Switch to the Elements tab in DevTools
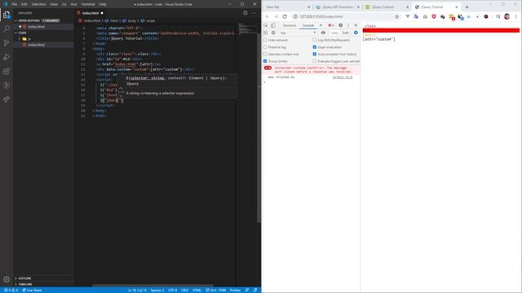522x293 pixels. point(290,25)
